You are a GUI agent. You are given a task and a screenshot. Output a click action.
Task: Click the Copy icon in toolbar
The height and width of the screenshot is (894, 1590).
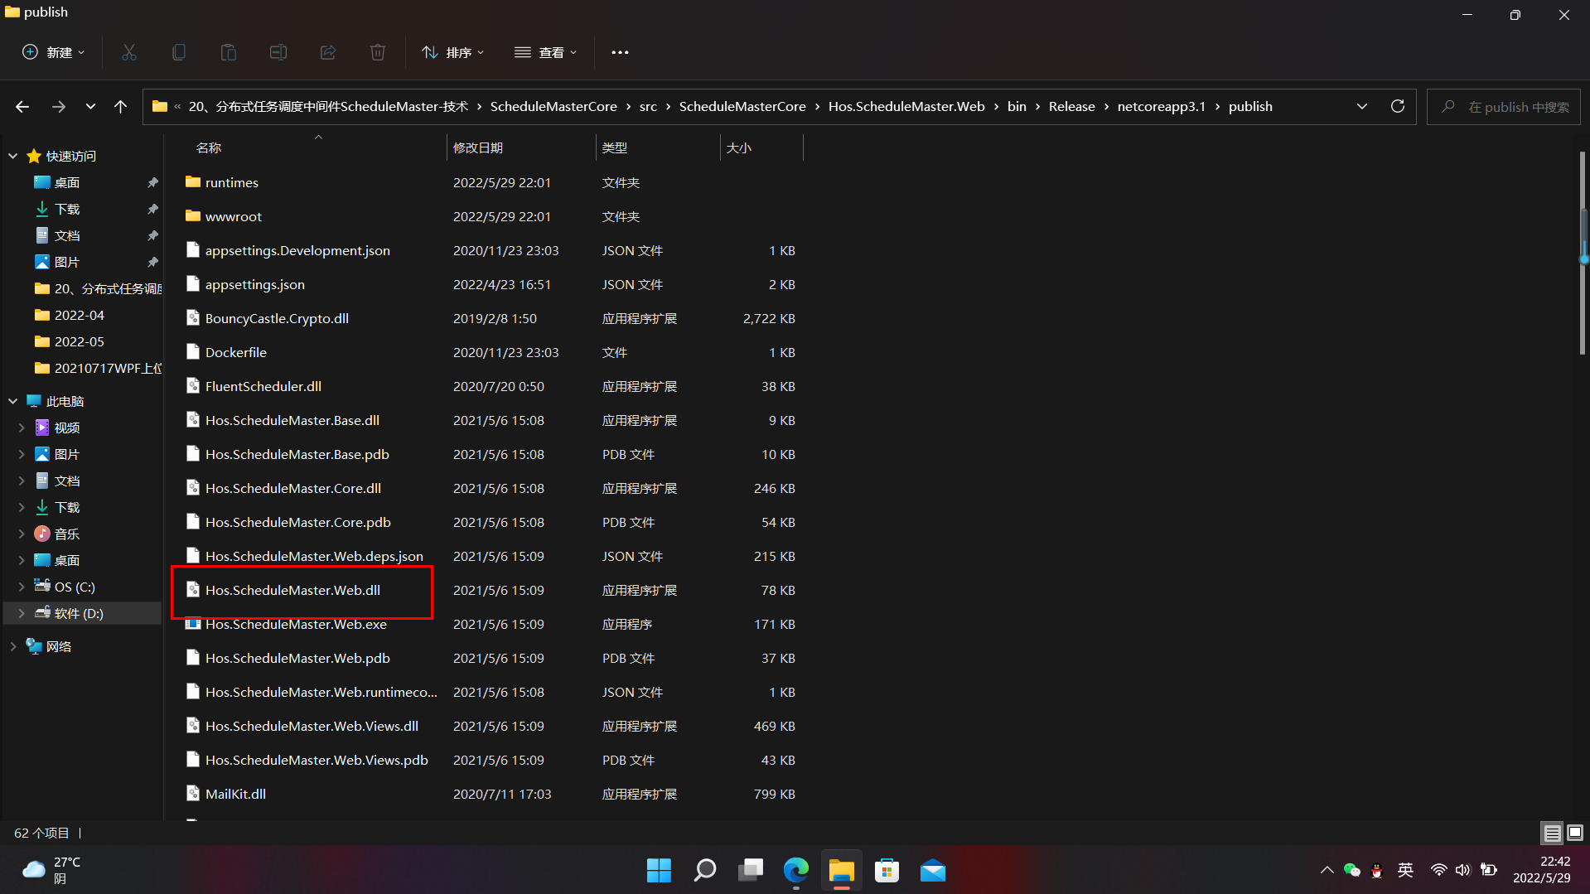click(179, 52)
